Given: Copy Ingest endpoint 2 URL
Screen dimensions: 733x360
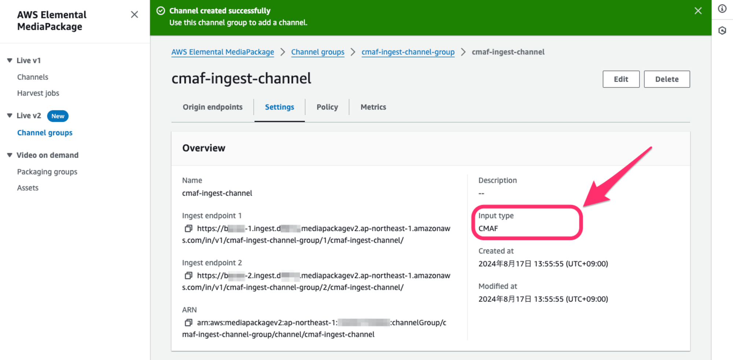Looking at the screenshot, I should [x=188, y=275].
